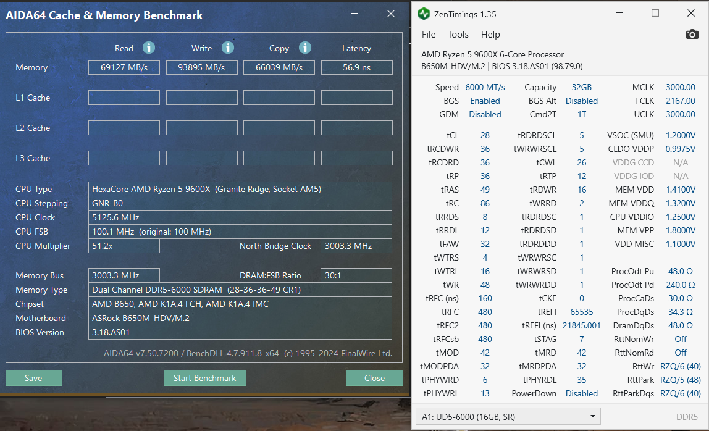Close the ZenTimings window
Viewport: 709px width, 431px height.
pyautogui.click(x=691, y=13)
